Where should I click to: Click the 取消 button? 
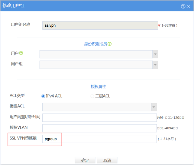coord(107,160)
